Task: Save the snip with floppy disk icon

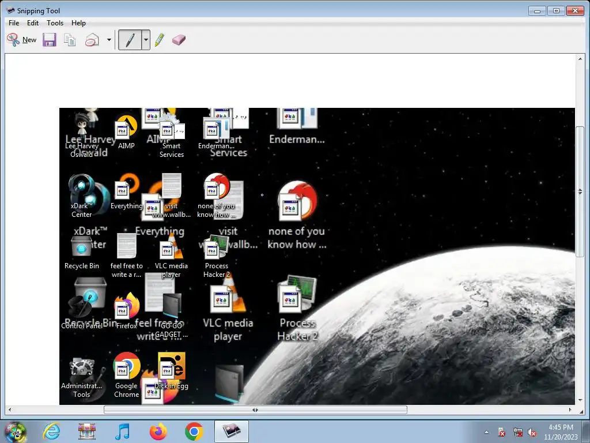Action: (50, 40)
